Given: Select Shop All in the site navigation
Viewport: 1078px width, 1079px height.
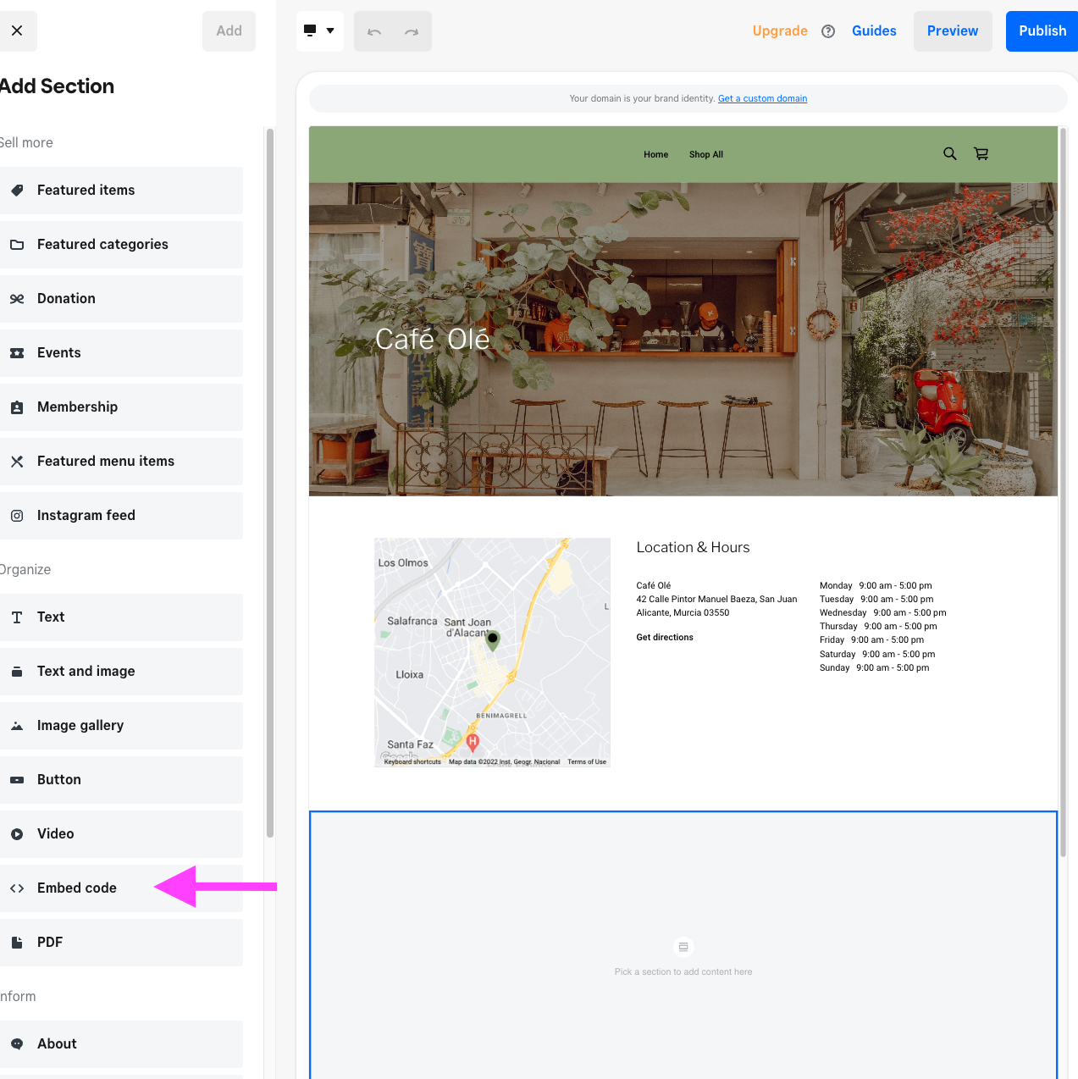Looking at the screenshot, I should click(x=706, y=154).
